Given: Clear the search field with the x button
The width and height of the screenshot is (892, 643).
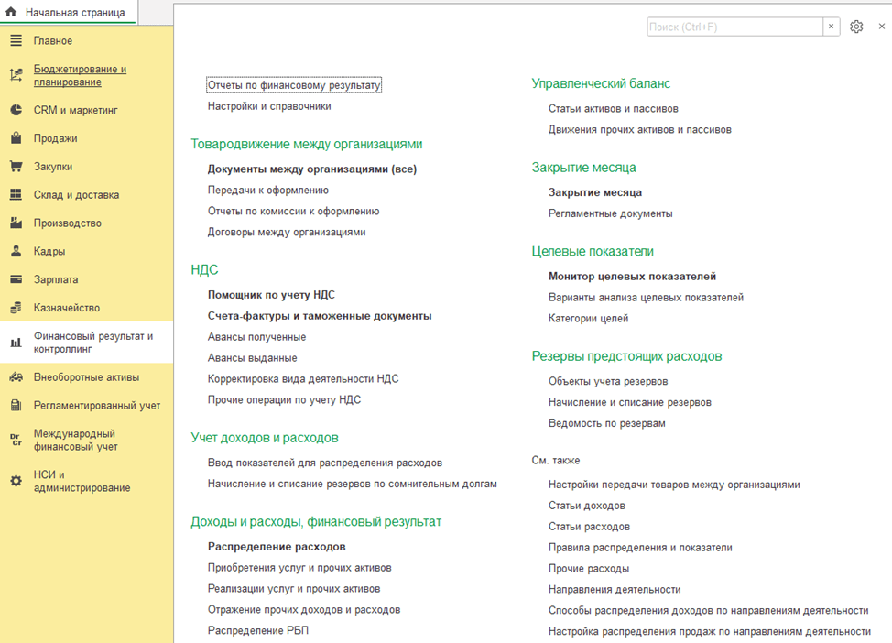Looking at the screenshot, I should click(832, 27).
